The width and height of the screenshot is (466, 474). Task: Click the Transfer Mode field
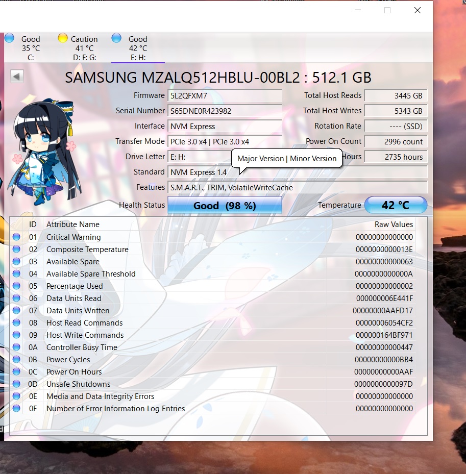[x=225, y=141]
